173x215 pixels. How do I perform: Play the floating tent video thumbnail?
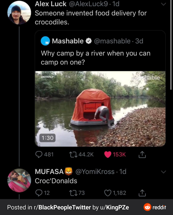100,109
